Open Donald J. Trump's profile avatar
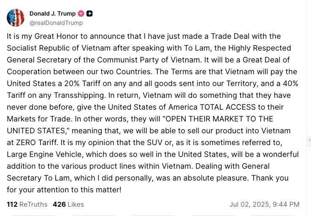This screenshot has height=216, width=311. point(16,18)
